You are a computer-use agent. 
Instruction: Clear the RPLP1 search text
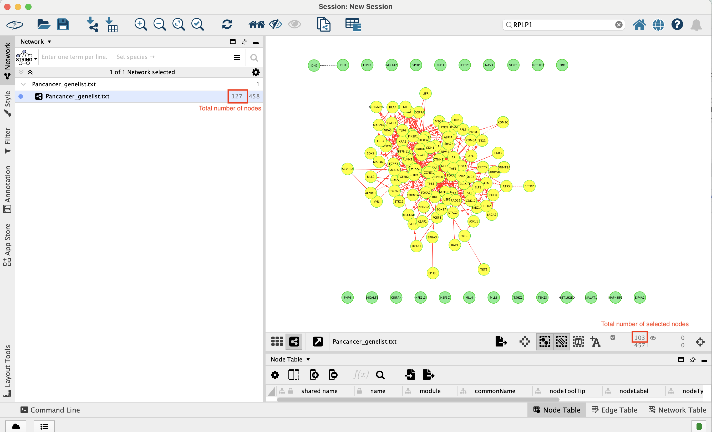click(x=618, y=25)
